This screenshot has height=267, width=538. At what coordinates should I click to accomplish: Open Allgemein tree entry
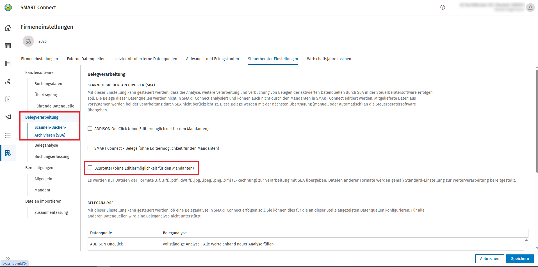(x=43, y=179)
